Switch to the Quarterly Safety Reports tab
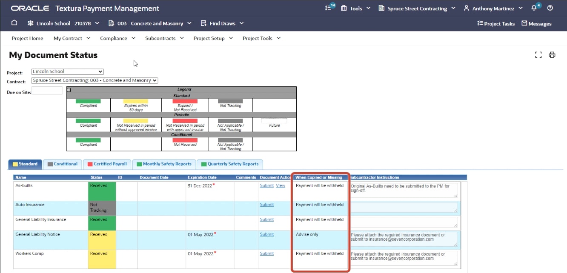Viewport: 567px width, 273px height. pyautogui.click(x=230, y=164)
